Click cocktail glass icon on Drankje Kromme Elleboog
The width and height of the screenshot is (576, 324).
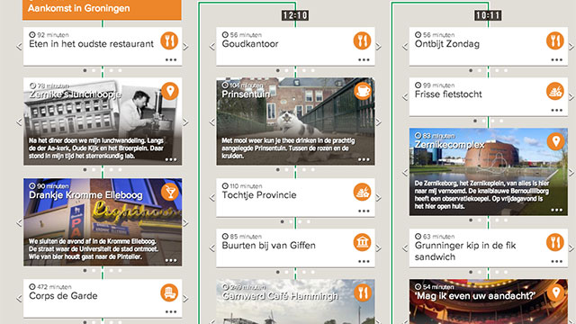tap(170, 192)
